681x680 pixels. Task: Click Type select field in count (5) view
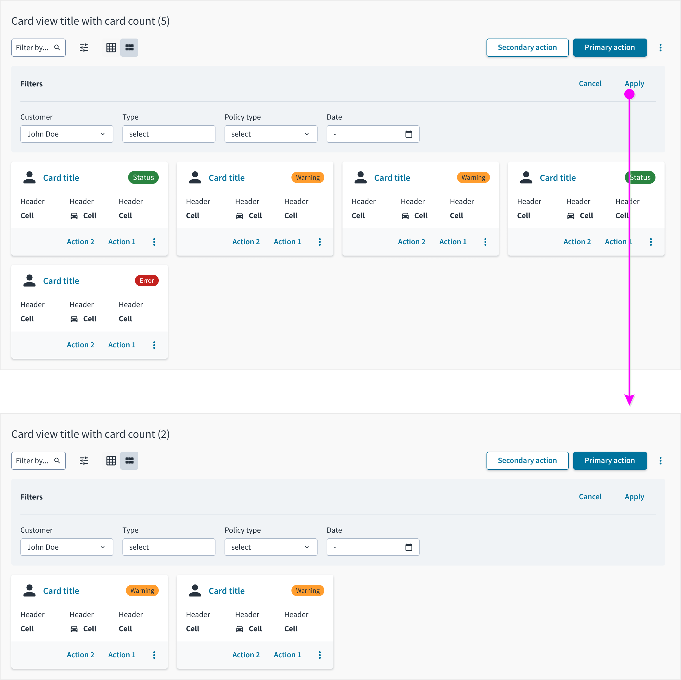pos(169,134)
